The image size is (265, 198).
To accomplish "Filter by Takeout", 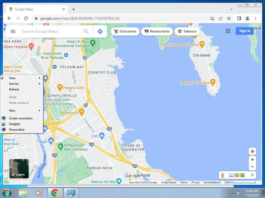I will pyautogui.click(x=187, y=31).
